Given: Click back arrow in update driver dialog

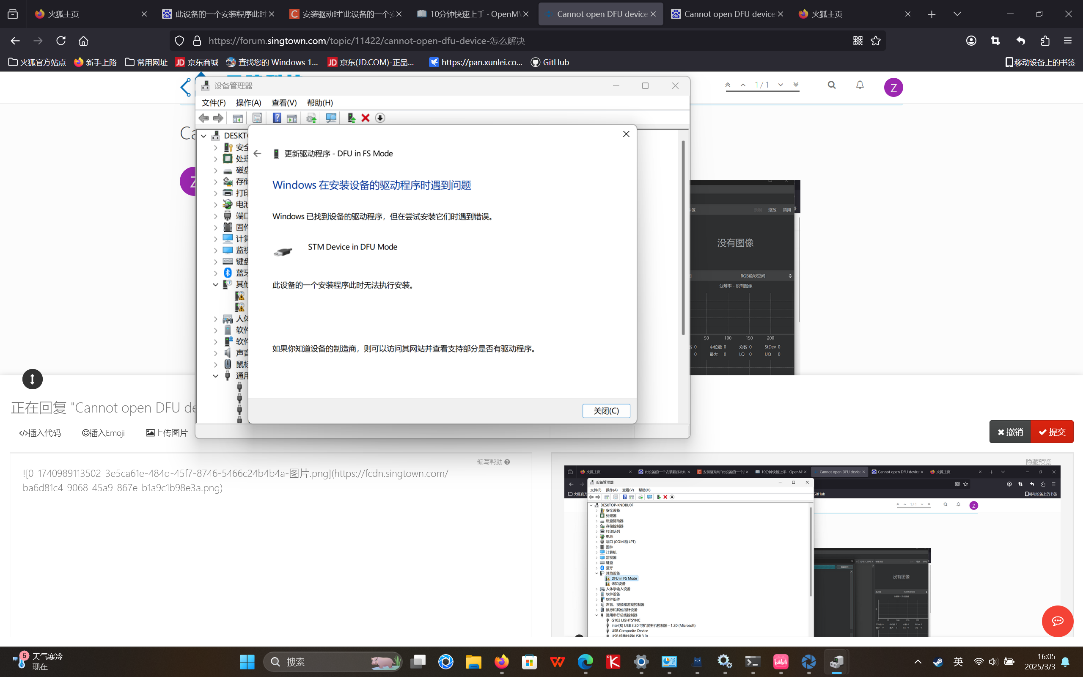Looking at the screenshot, I should tap(257, 154).
